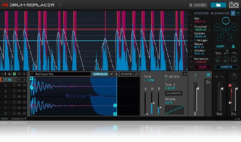241x142 pixels.
Task: Mute track 2
Action: [x=19, y=79]
